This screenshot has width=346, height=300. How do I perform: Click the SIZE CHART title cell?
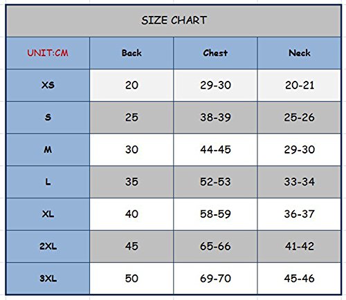pyautogui.click(x=174, y=21)
